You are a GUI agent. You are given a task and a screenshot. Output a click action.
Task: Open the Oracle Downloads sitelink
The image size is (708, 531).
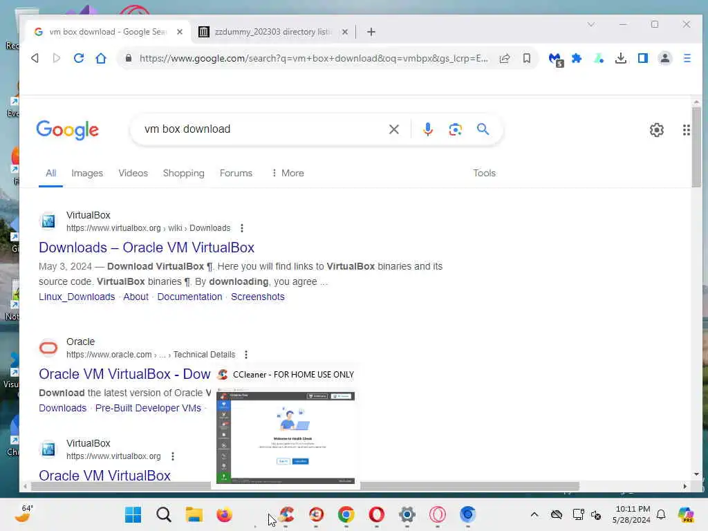tap(63, 408)
